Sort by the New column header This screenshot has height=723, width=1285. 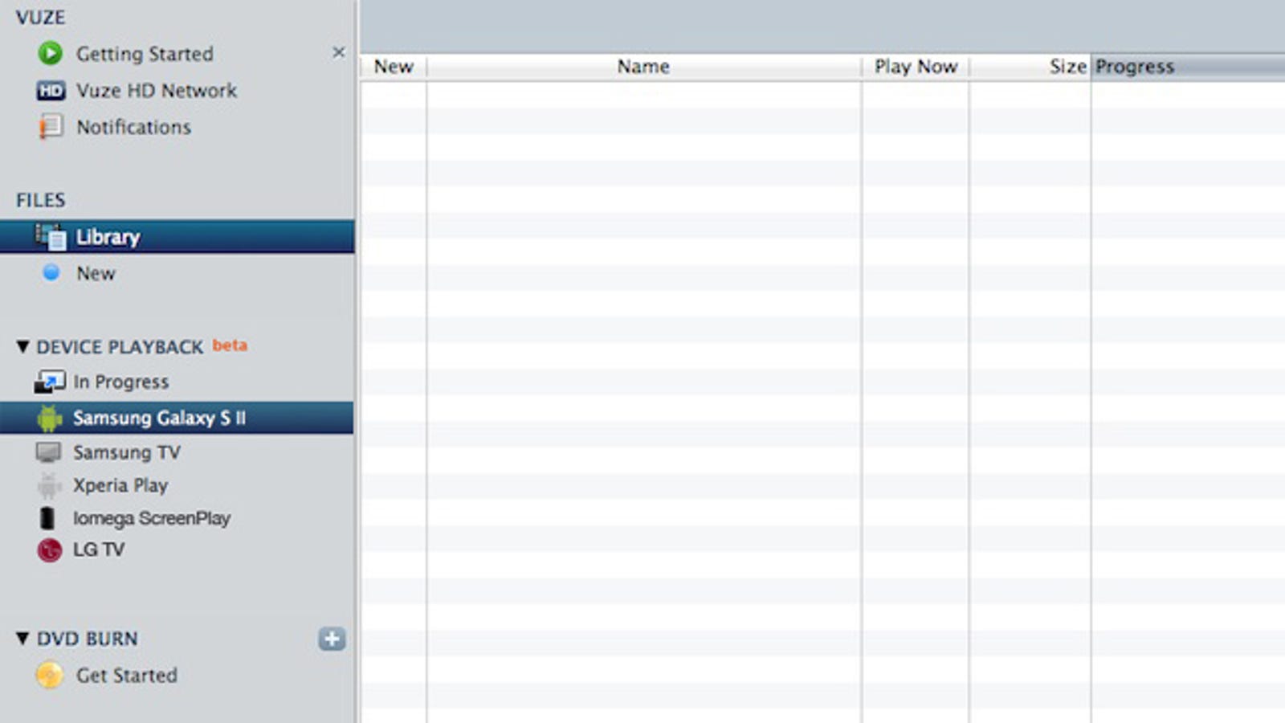pyautogui.click(x=394, y=67)
